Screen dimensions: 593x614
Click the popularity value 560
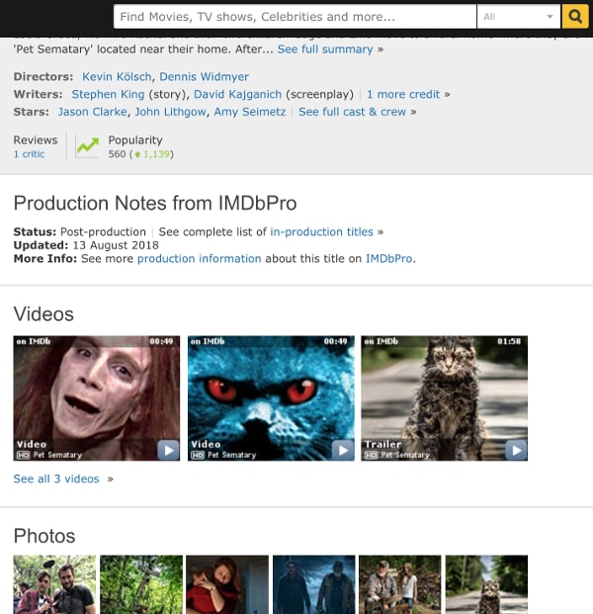pos(117,154)
